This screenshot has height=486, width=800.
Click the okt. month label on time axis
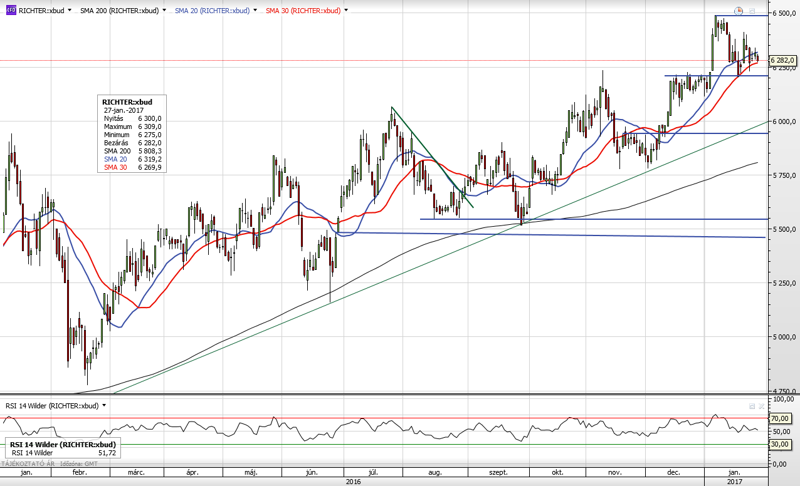coord(557,472)
